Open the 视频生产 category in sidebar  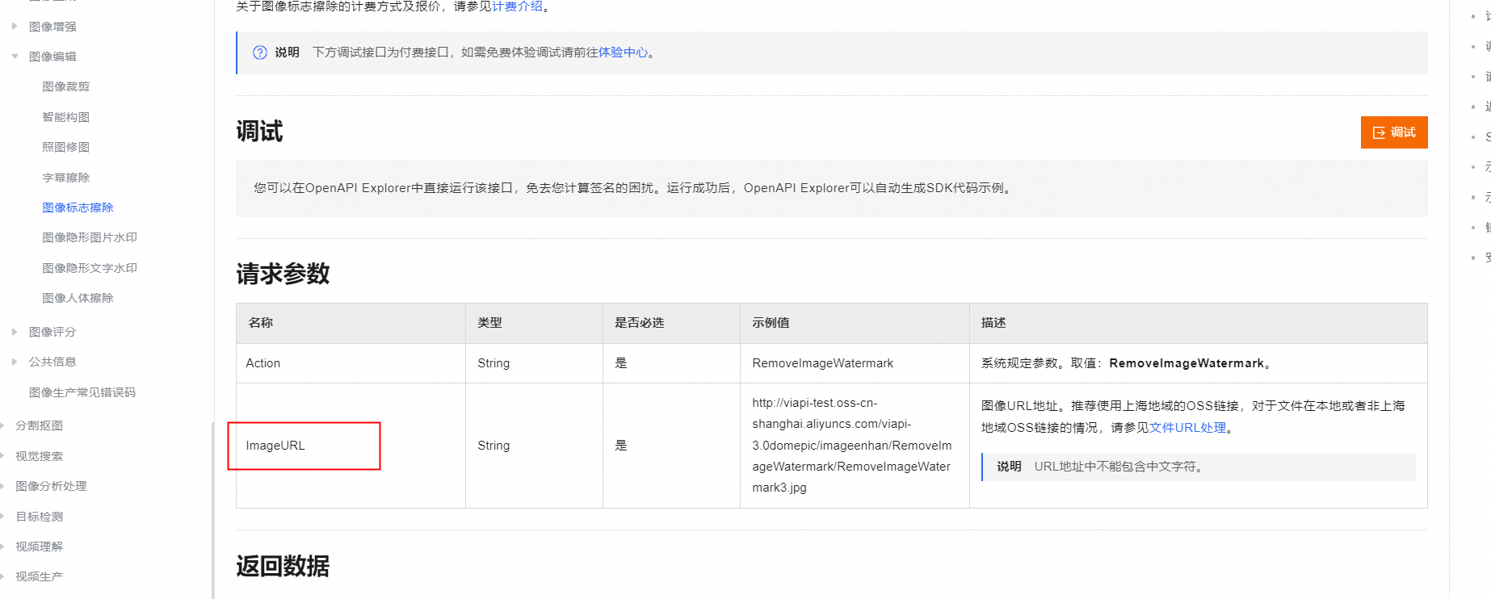point(39,576)
